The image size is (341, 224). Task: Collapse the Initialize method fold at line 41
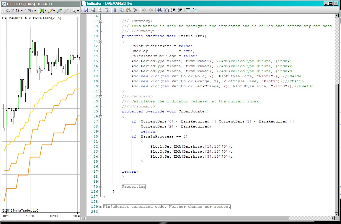pos(101,41)
